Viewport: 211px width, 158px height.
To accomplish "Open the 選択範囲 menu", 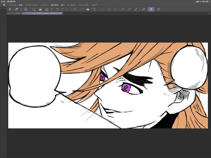I will [55, 5].
